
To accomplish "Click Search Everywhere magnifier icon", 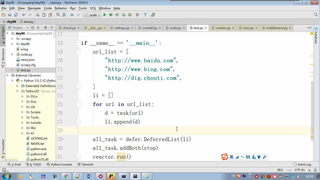I will 316,15.
